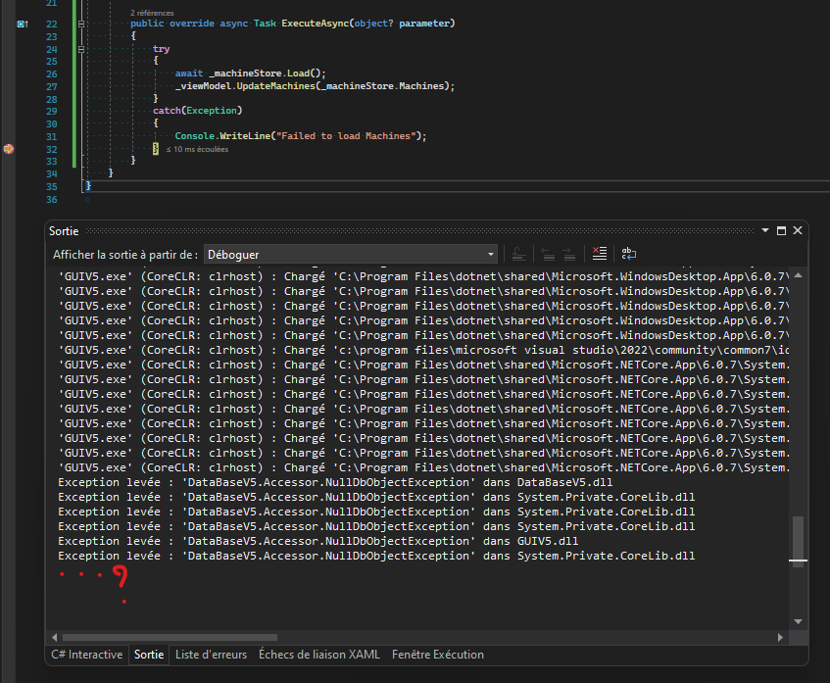The height and width of the screenshot is (683, 830).
Task: Click the '2 références' CodeLens link
Action: tap(153, 13)
